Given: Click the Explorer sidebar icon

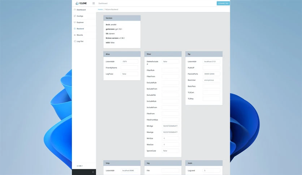Looking at the screenshot, I should (x=75, y=22).
